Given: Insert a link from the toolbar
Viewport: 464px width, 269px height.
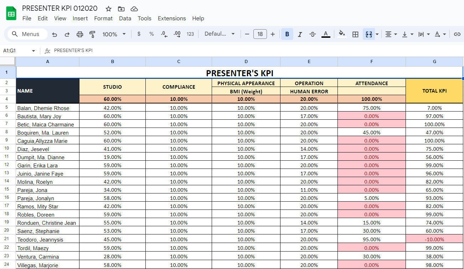Looking at the screenshot, I should coord(457,34).
